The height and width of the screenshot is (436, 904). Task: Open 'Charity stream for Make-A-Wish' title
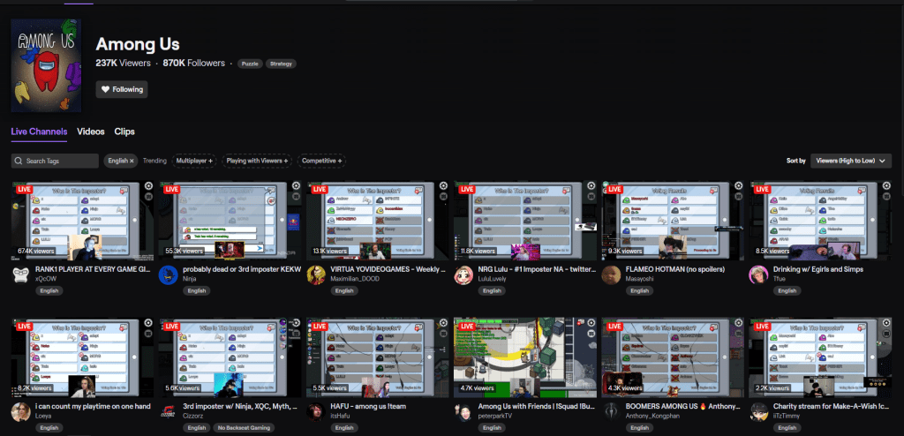(x=831, y=407)
